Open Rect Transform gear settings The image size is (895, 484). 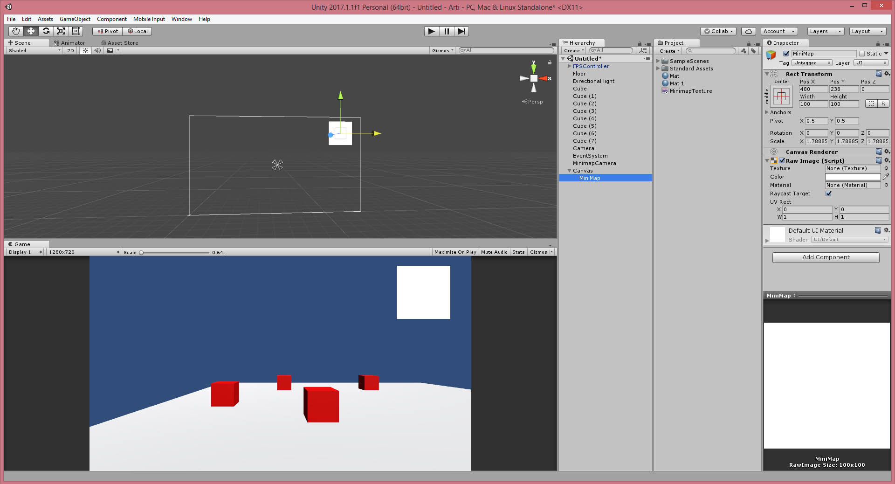click(887, 74)
